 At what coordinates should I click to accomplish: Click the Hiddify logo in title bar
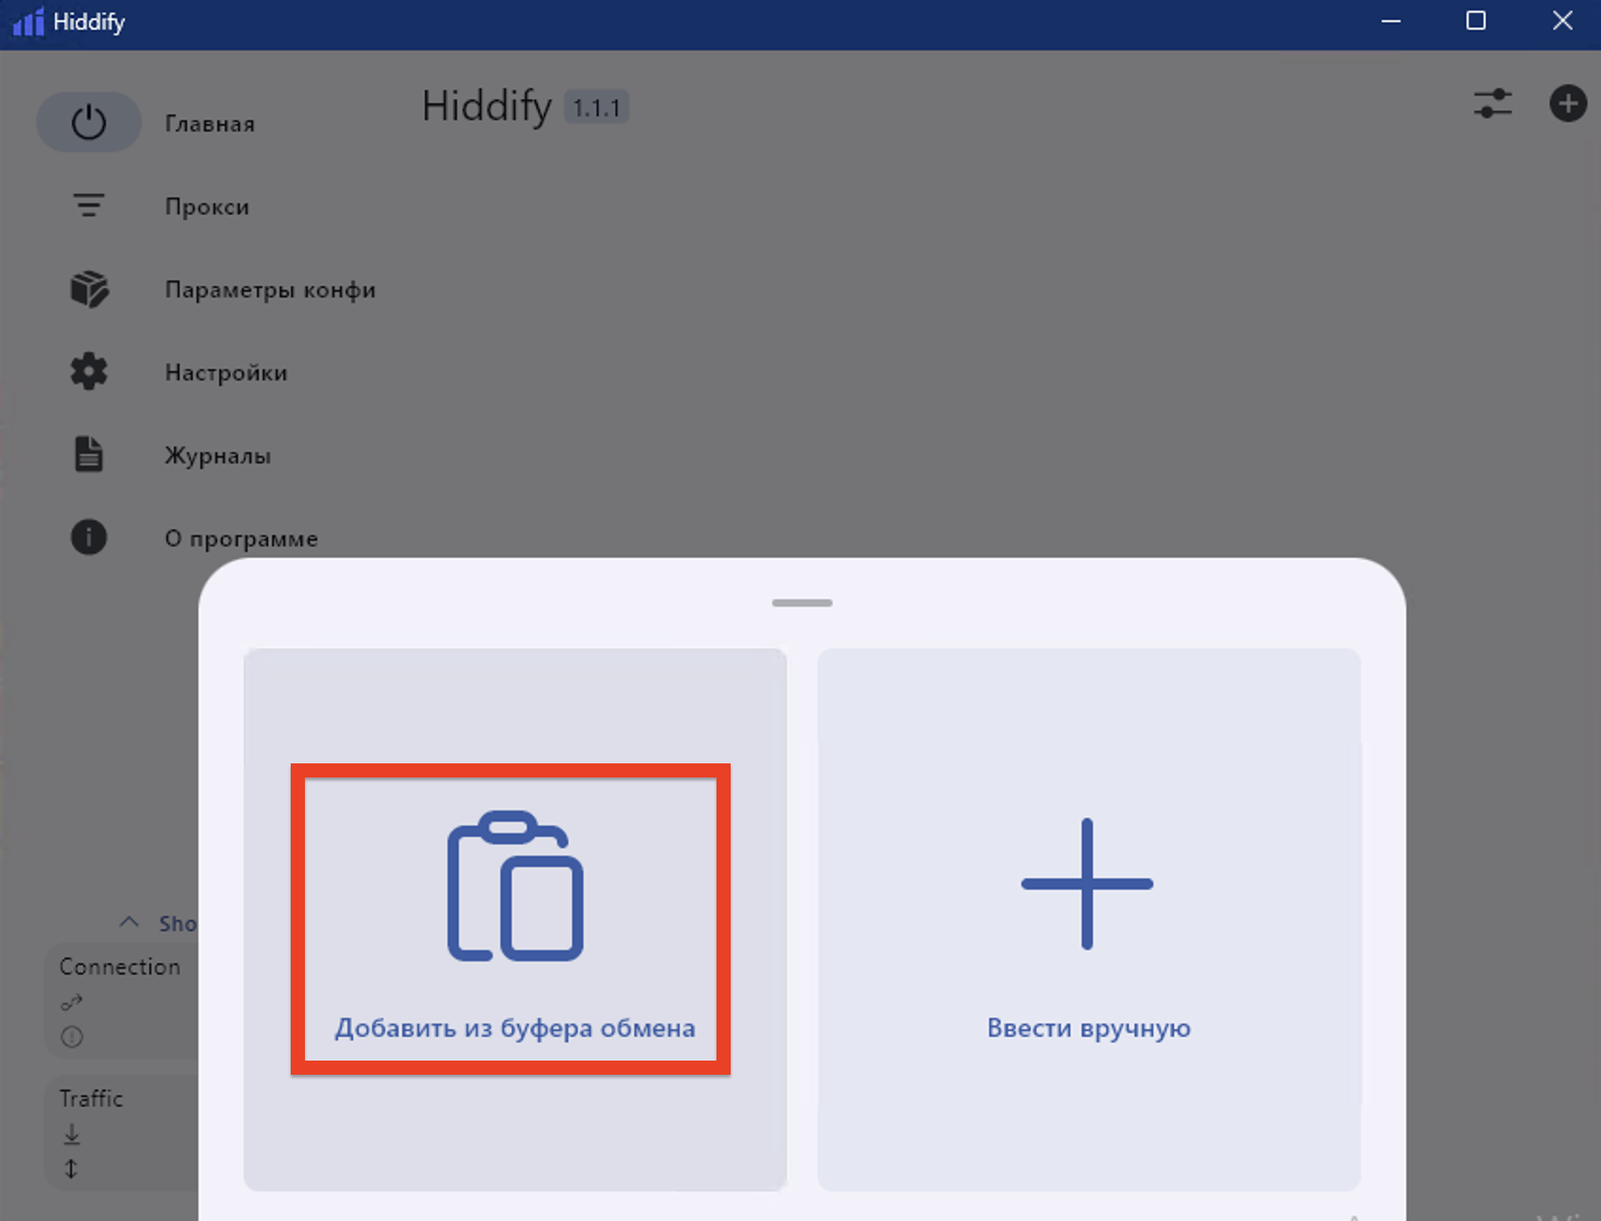[28, 22]
